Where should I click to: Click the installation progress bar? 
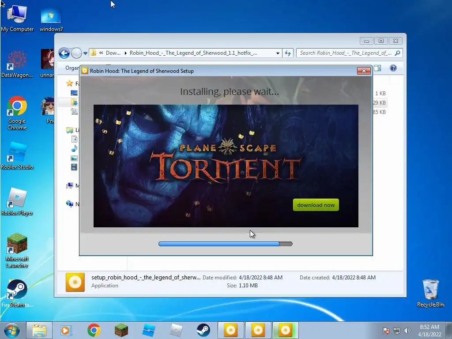tap(226, 244)
